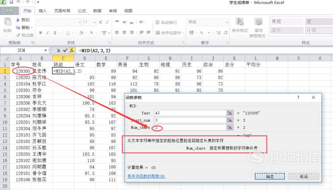Apply the Normal (常规) cell style
The width and height of the screenshot is (333, 190).
(286, 22)
